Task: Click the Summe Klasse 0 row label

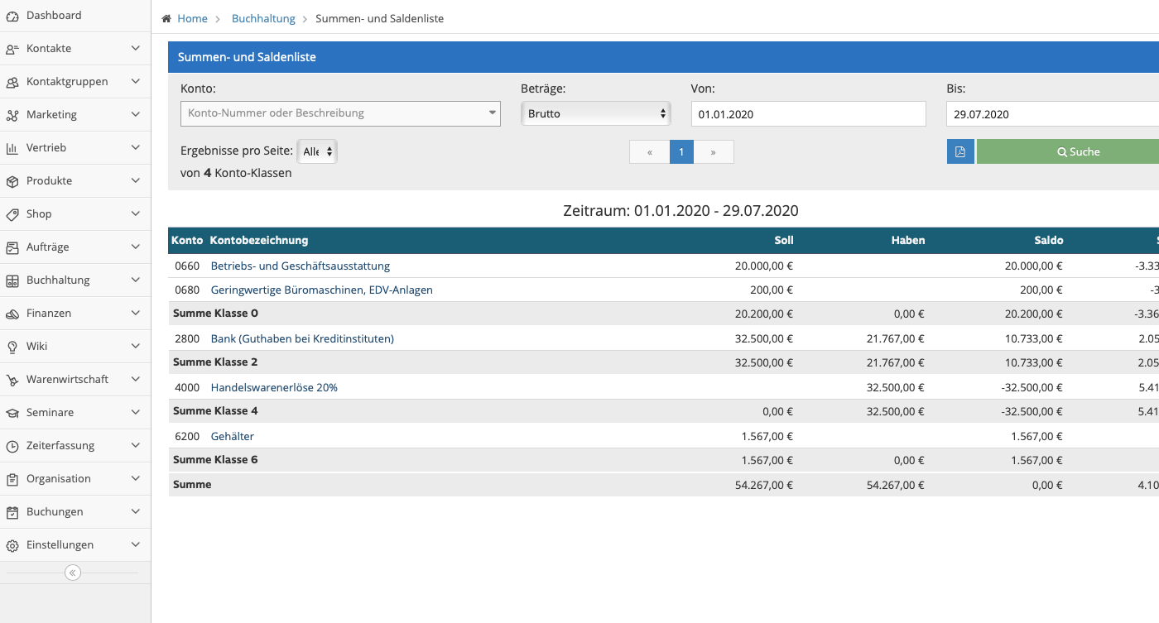Action: (215, 314)
